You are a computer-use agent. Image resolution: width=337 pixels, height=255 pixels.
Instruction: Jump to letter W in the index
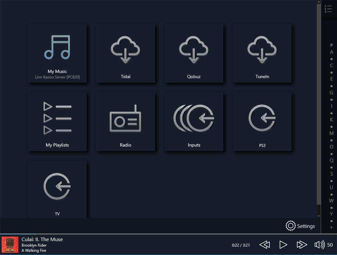point(331,201)
